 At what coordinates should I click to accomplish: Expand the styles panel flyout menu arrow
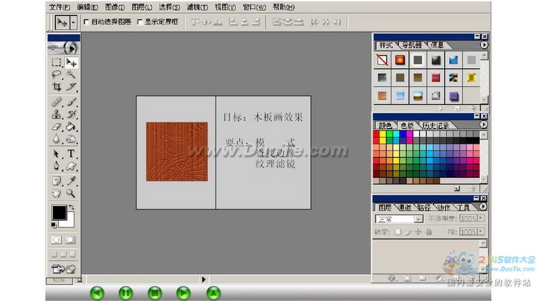coord(484,45)
